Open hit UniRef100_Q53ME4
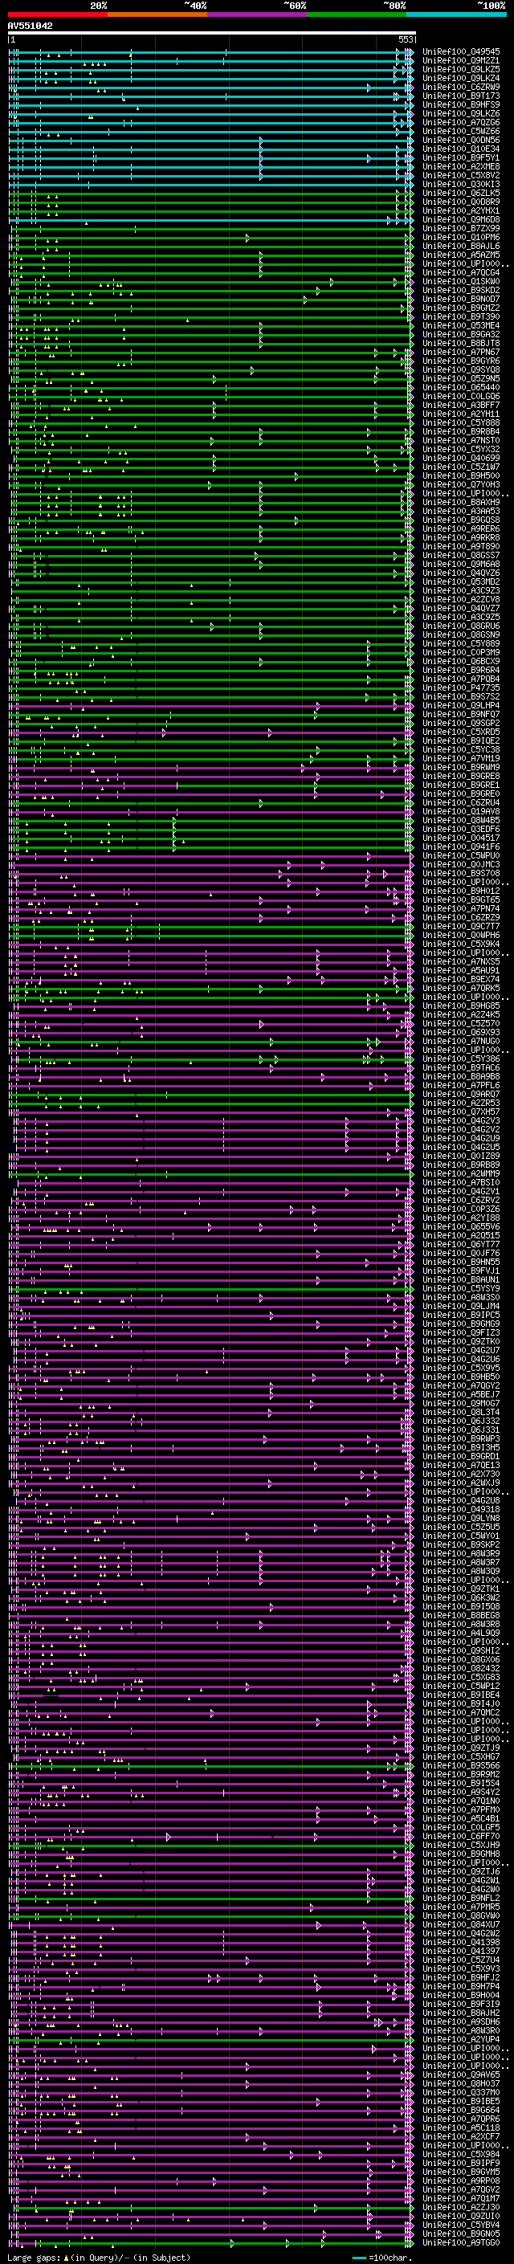 tap(461, 325)
